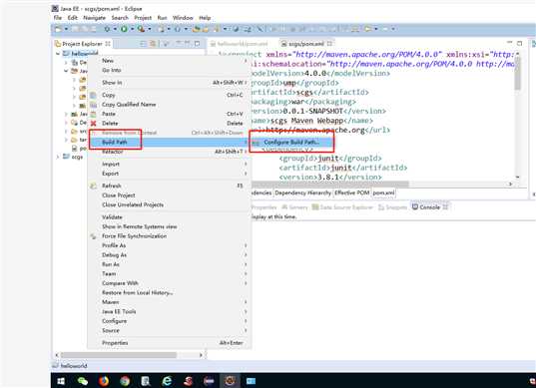The height and width of the screenshot is (388, 536).
Task: Click the green Run toolbar icon
Action: tap(124, 29)
